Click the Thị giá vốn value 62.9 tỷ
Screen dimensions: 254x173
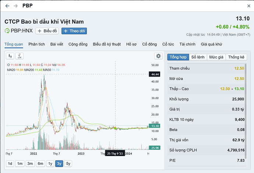click(x=238, y=140)
